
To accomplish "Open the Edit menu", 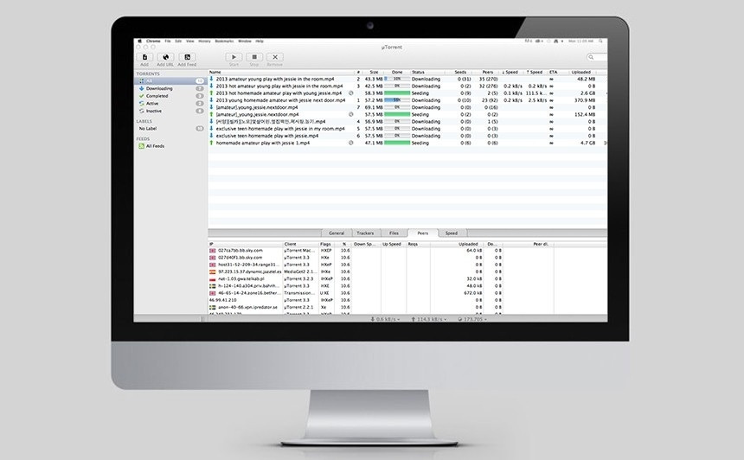I will [x=178, y=42].
